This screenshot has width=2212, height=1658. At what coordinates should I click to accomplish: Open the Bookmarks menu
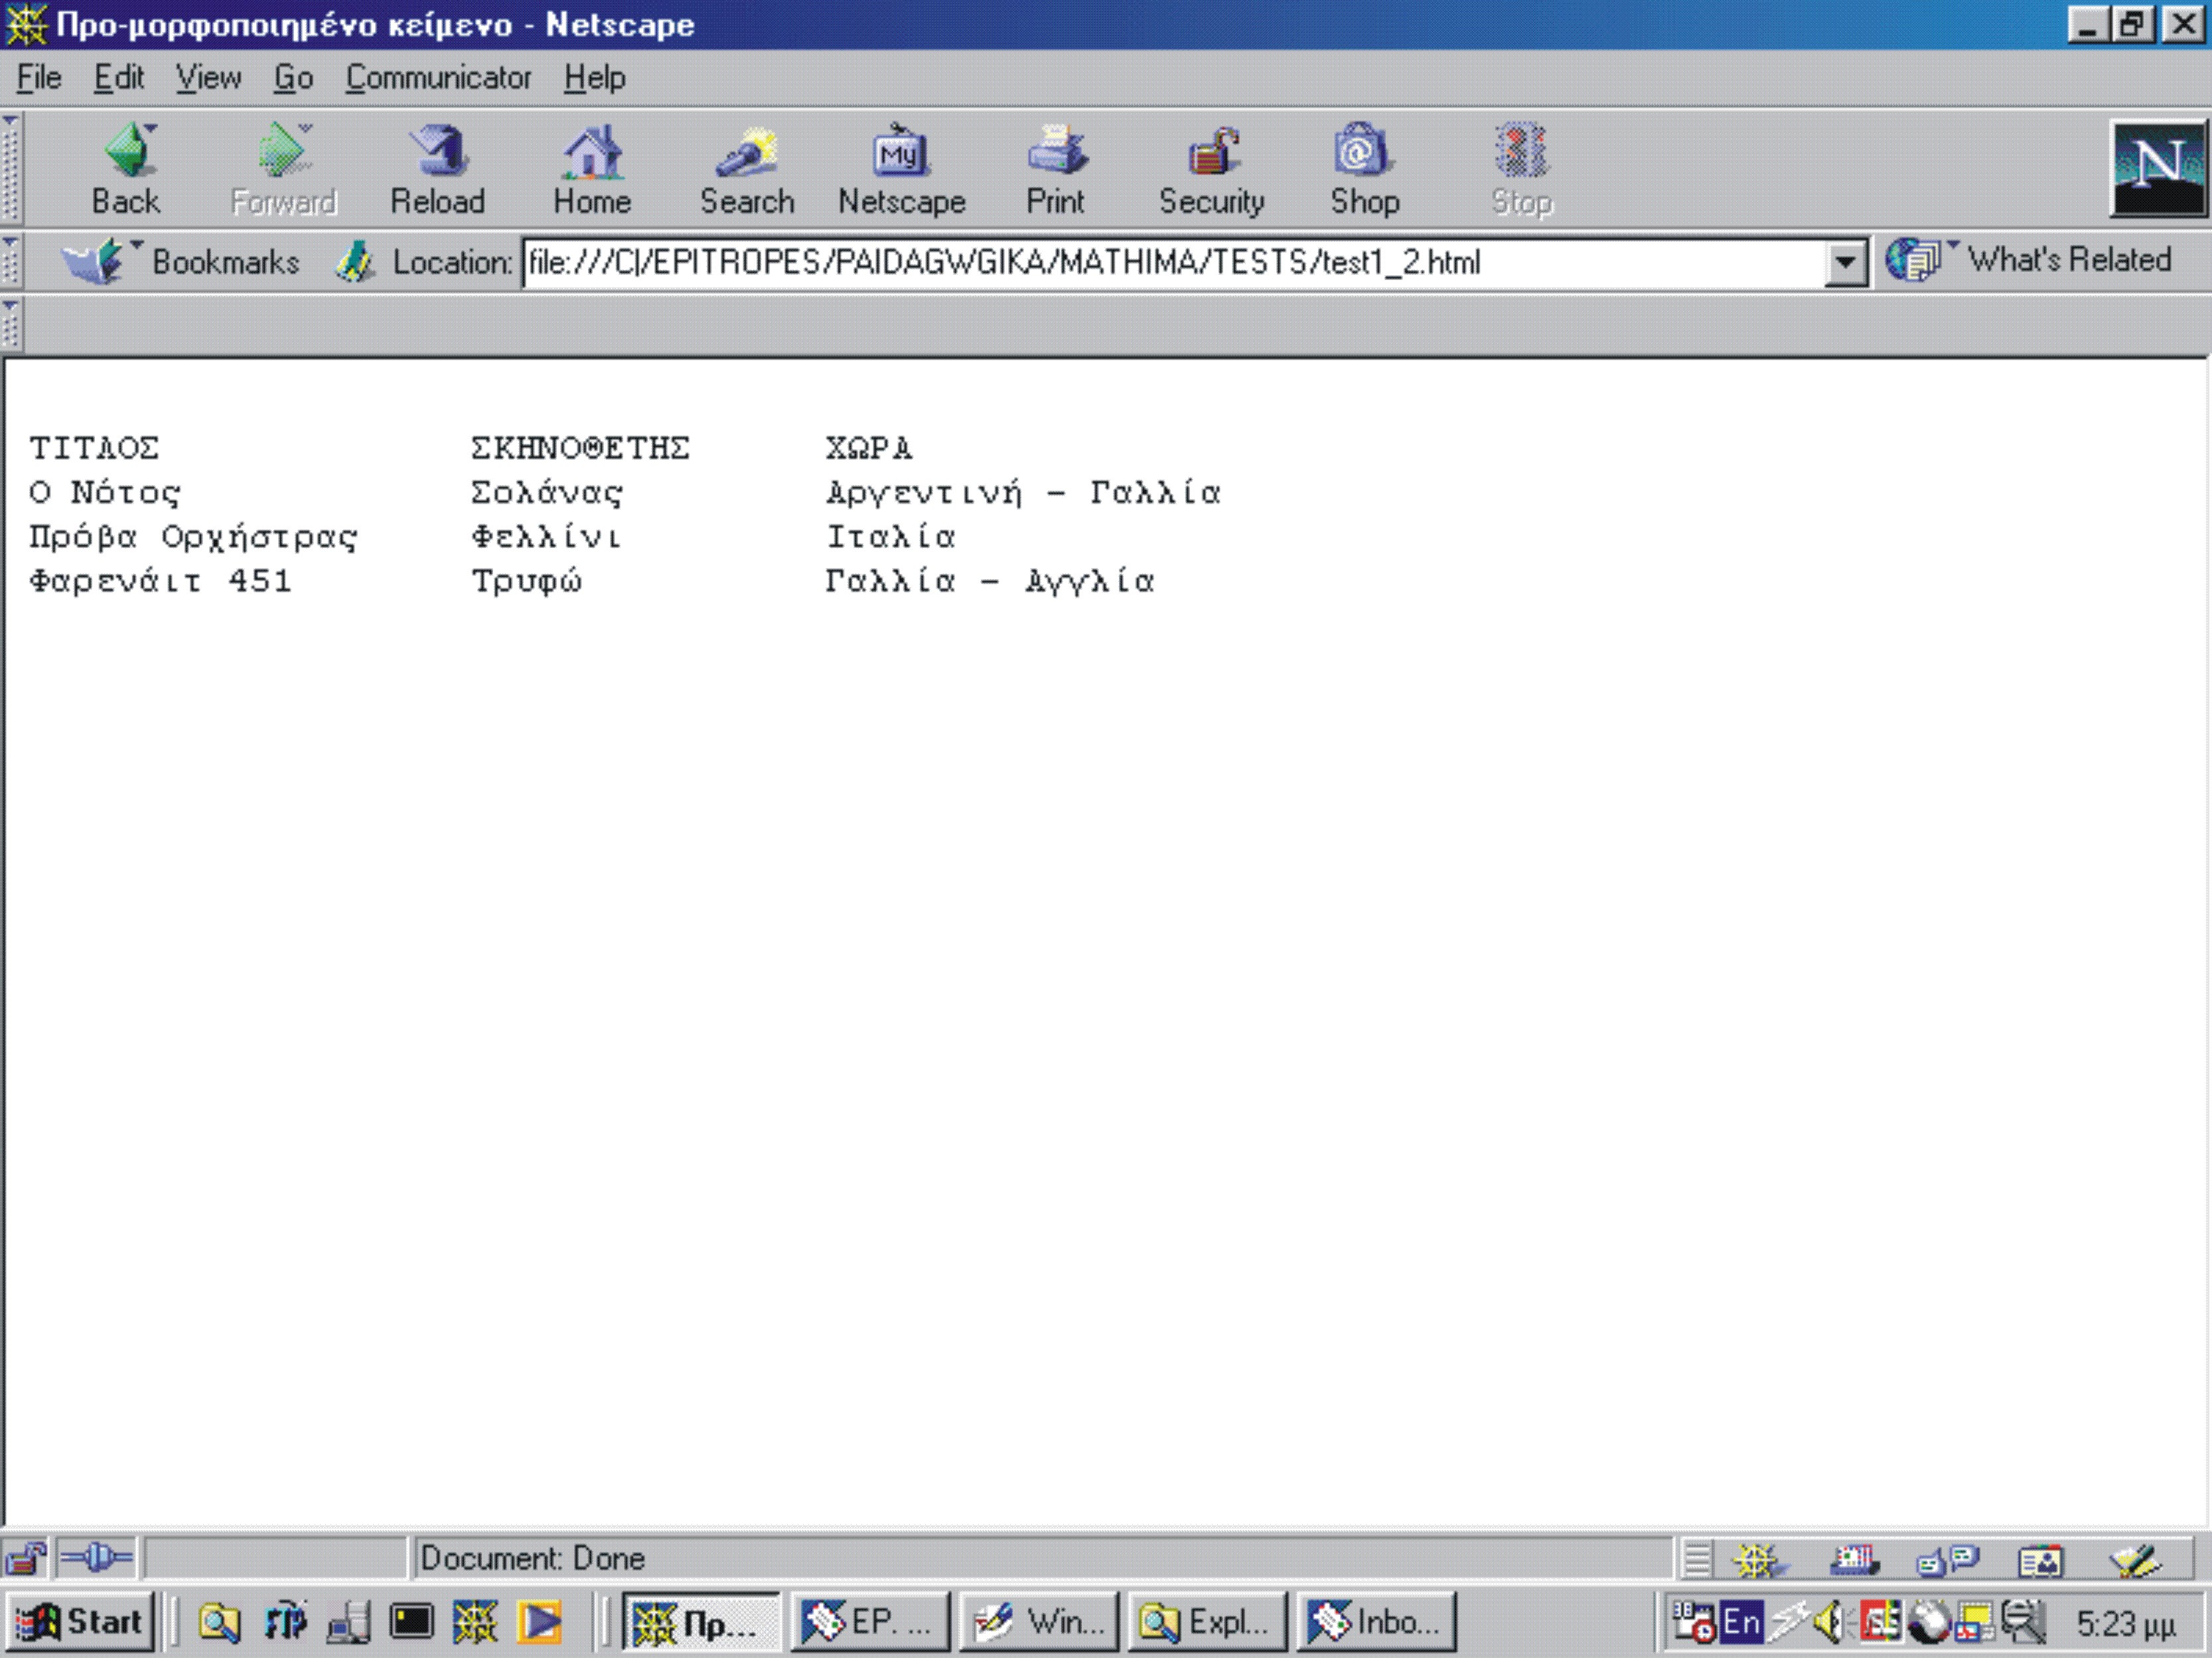(x=180, y=262)
